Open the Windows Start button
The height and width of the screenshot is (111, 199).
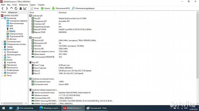(x=3, y=108)
